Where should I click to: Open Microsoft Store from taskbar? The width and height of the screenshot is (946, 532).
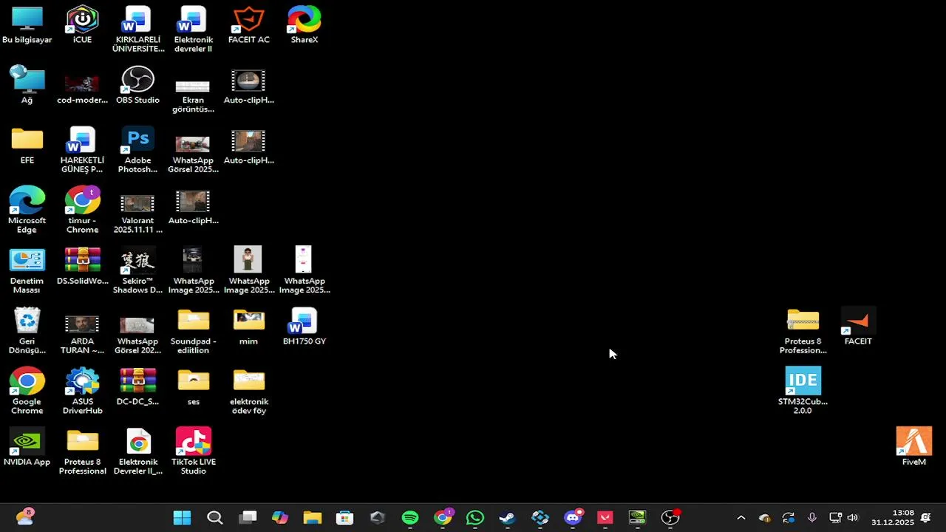(x=344, y=518)
